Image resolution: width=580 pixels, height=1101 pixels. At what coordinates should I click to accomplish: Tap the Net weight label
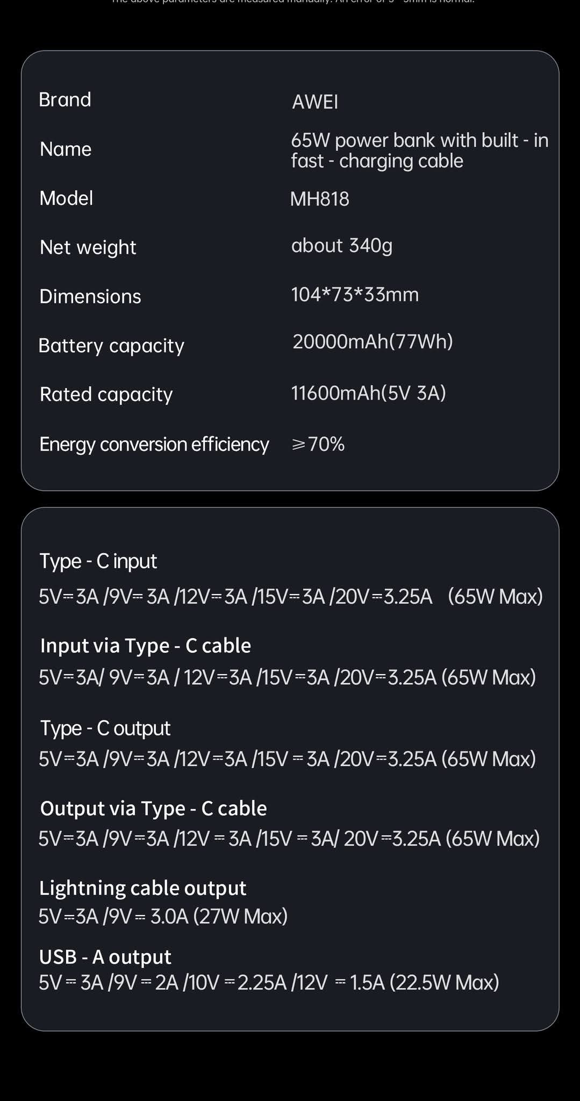click(88, 247)
